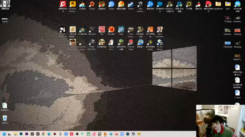Image resolution: width=245 pixels, height=137 pixels.
Task: Launch the QQ游戏 desktop shortcut
Action: (82, 5)
